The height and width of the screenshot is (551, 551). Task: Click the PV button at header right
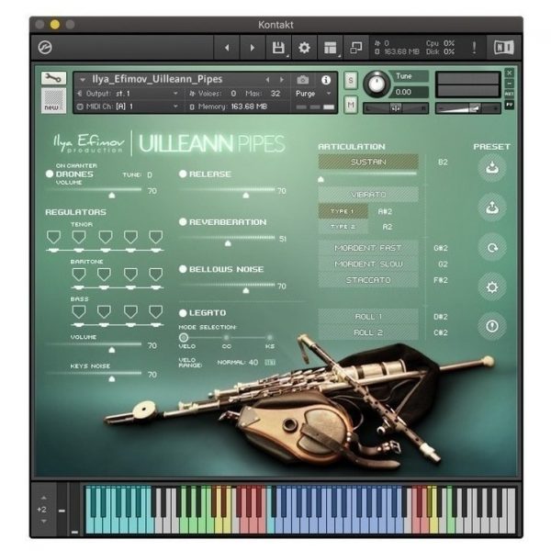[509, 105]
